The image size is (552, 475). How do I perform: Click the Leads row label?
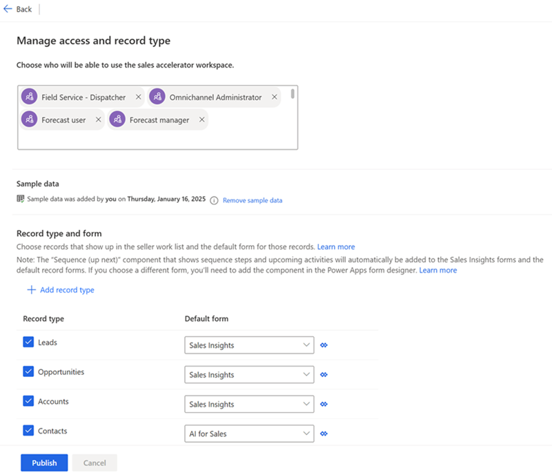[48, 342]
